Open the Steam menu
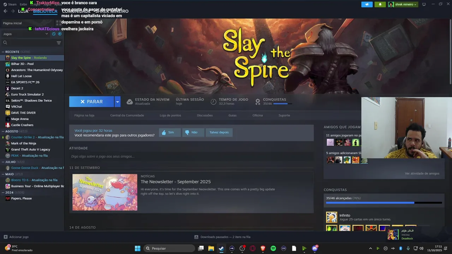 10,4
